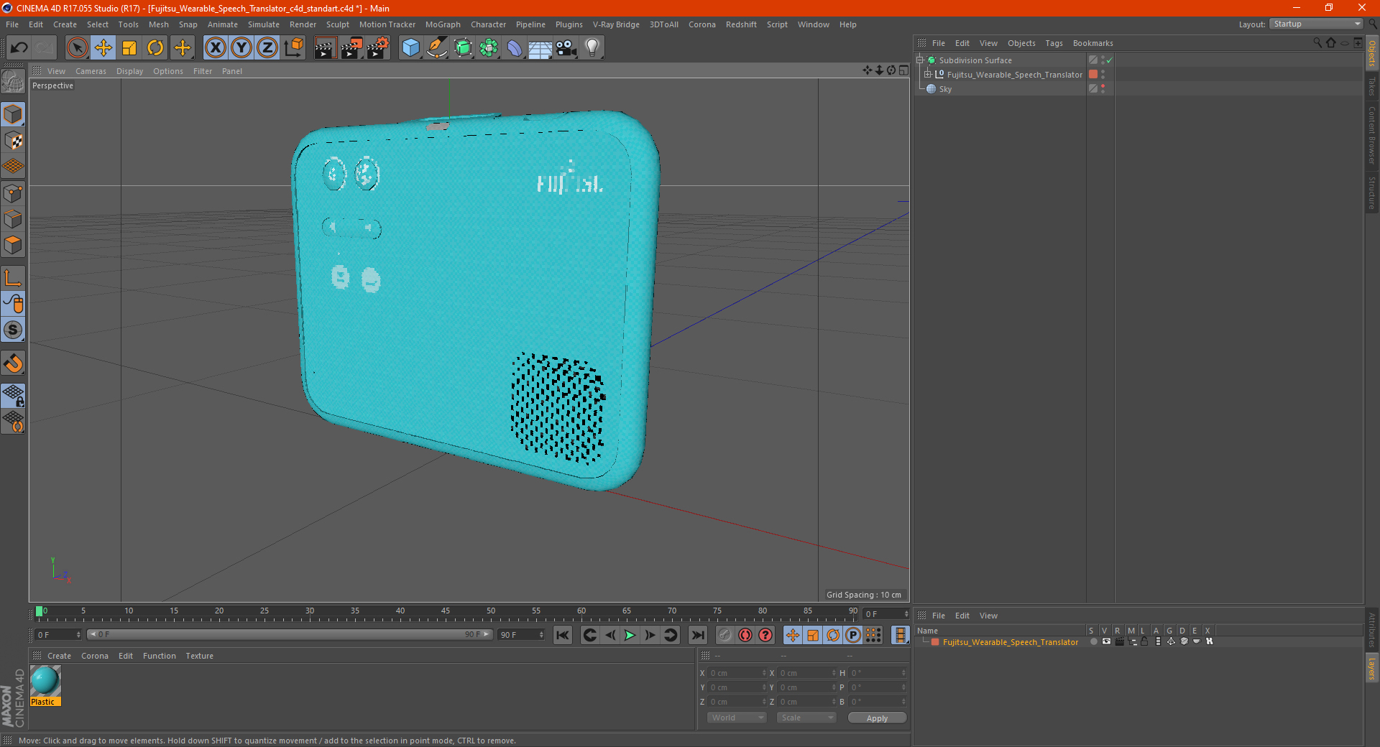This screenshot has height=747, width=1380.
Task: Select the Sky object
Action: click(x=945, y=89)
